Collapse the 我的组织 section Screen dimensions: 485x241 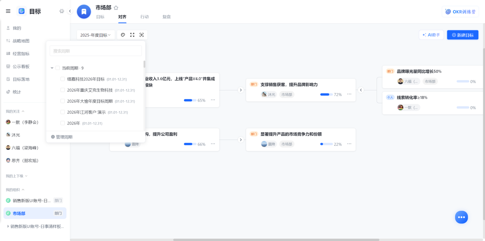pos(23,190)
